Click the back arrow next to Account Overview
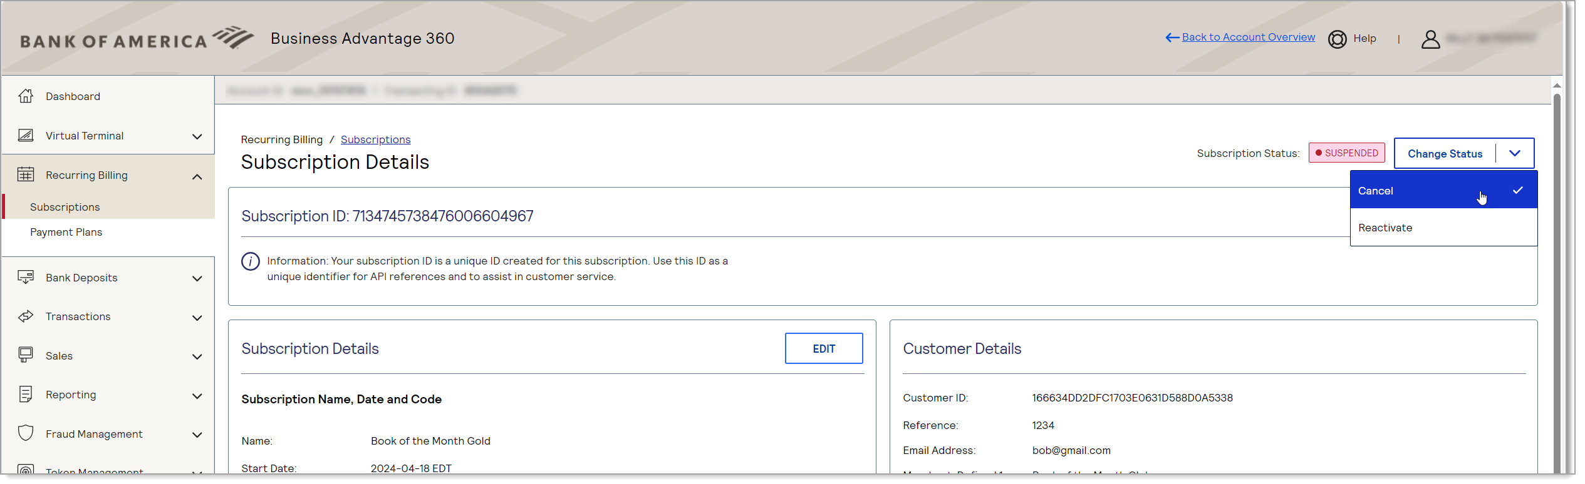The height and width of the screenshot is (484, 1585). (1172, 38)
